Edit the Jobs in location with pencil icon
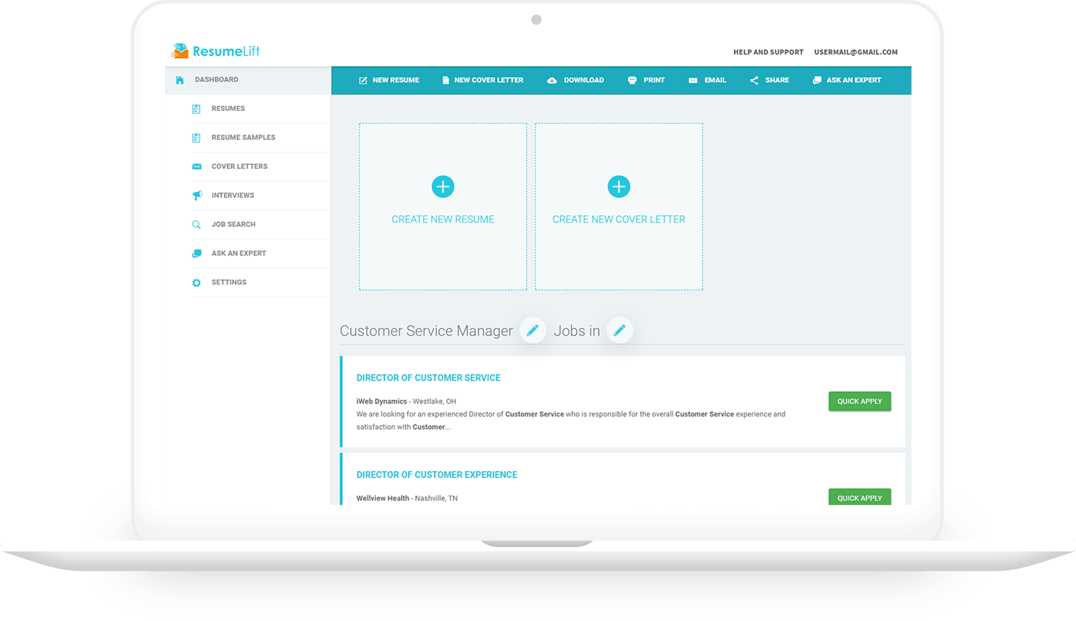 [620, 330]
